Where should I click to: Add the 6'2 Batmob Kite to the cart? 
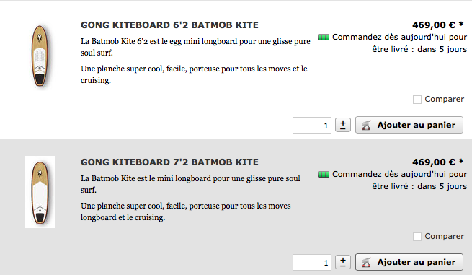pos(409,125)
